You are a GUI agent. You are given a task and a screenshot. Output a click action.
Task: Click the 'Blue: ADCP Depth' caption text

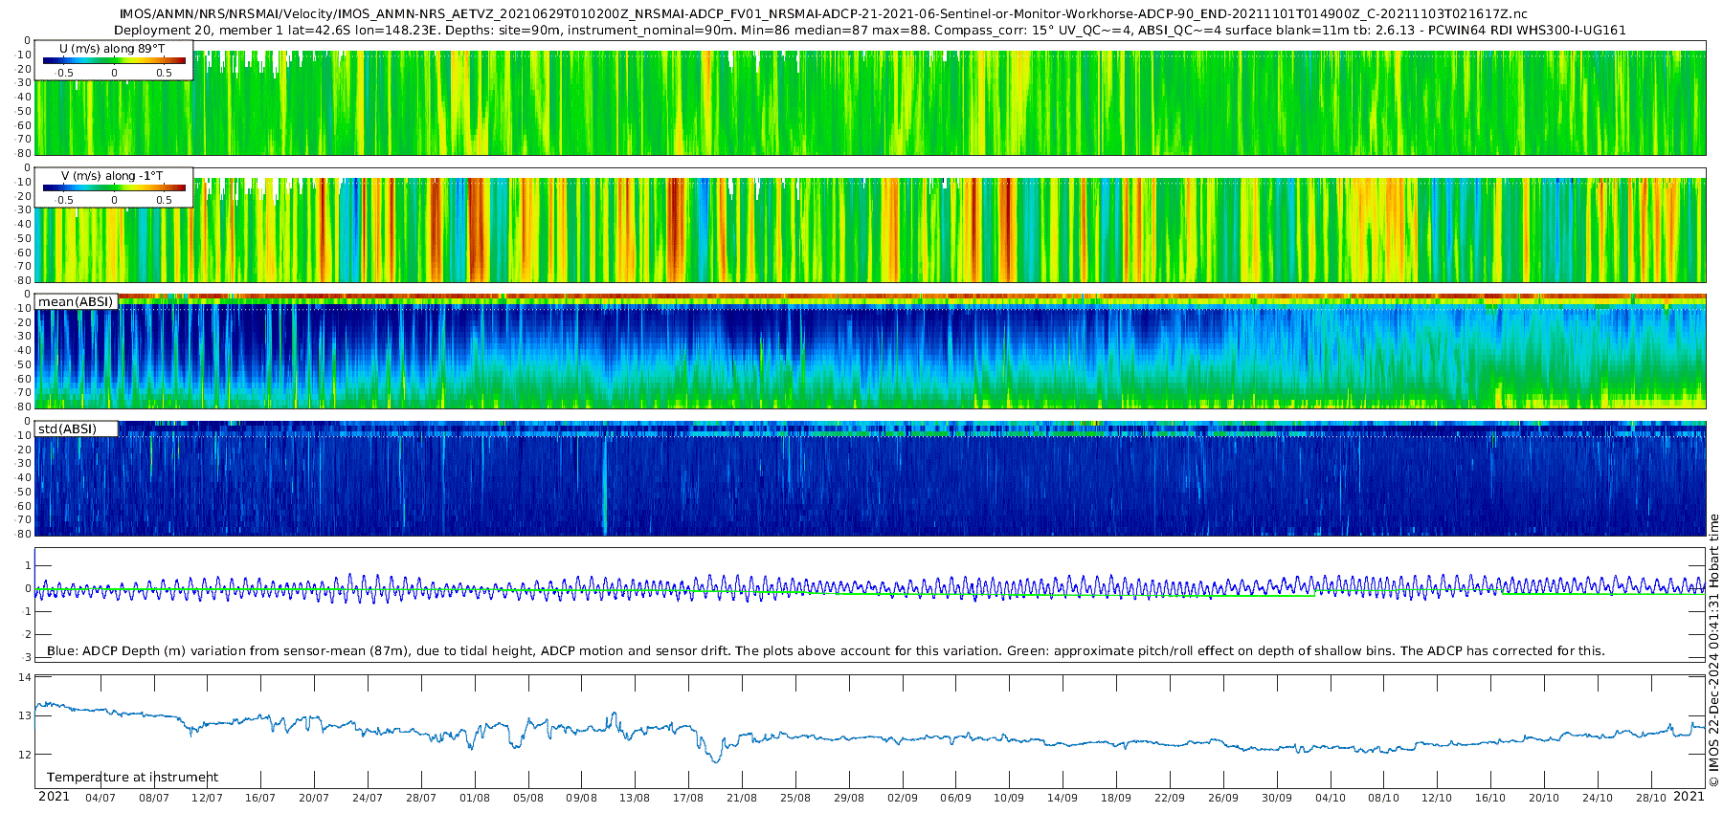825,651
